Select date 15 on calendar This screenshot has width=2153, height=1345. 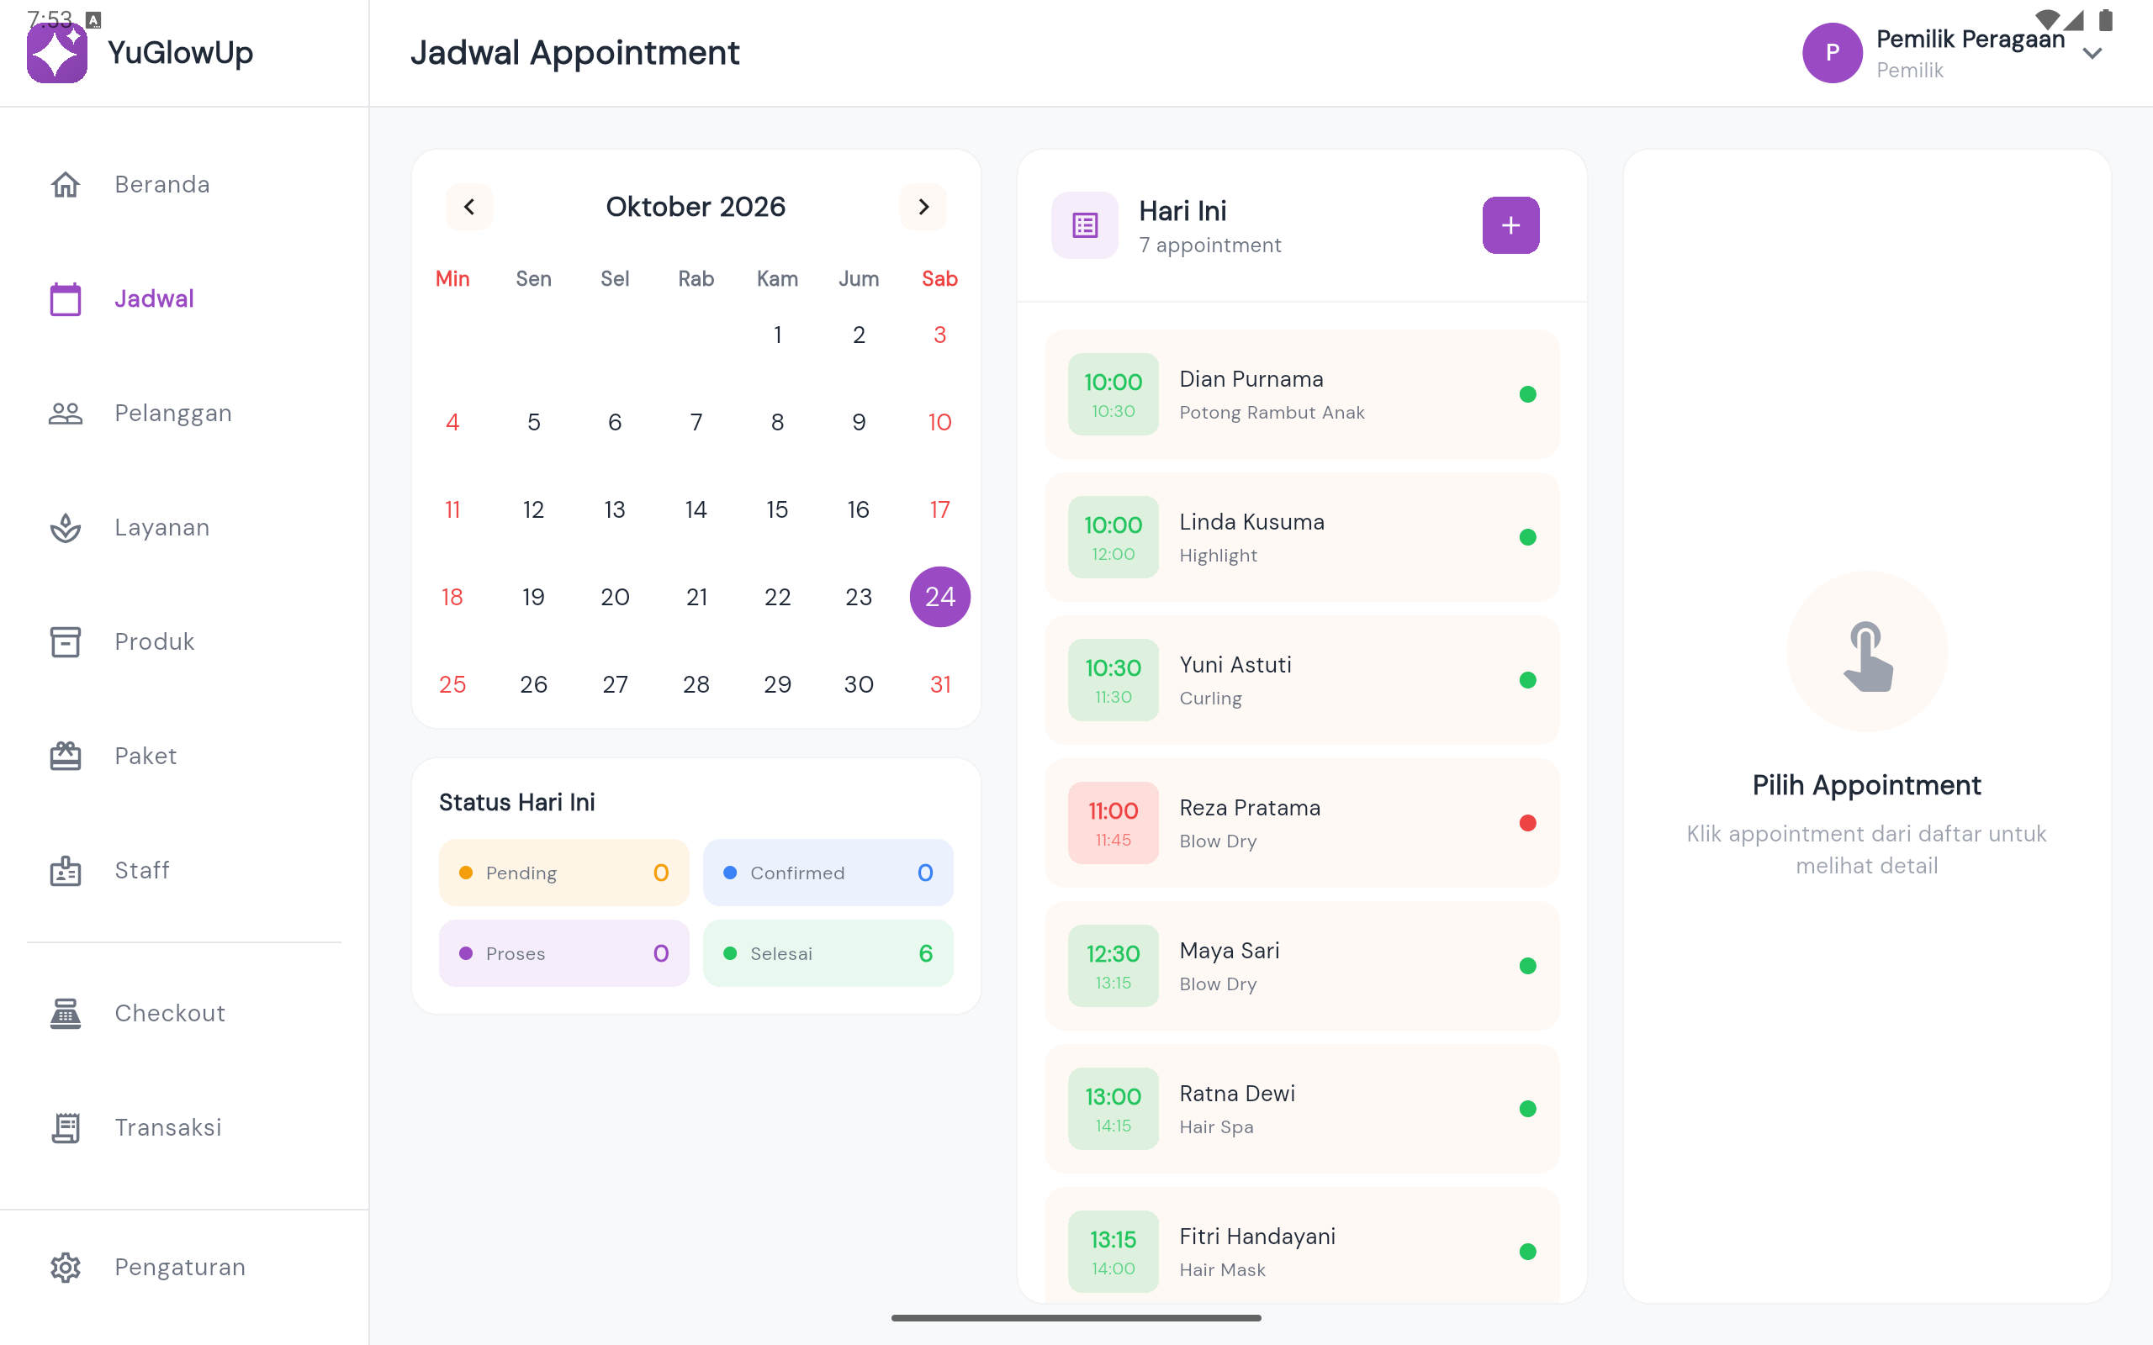pos(777,509)
